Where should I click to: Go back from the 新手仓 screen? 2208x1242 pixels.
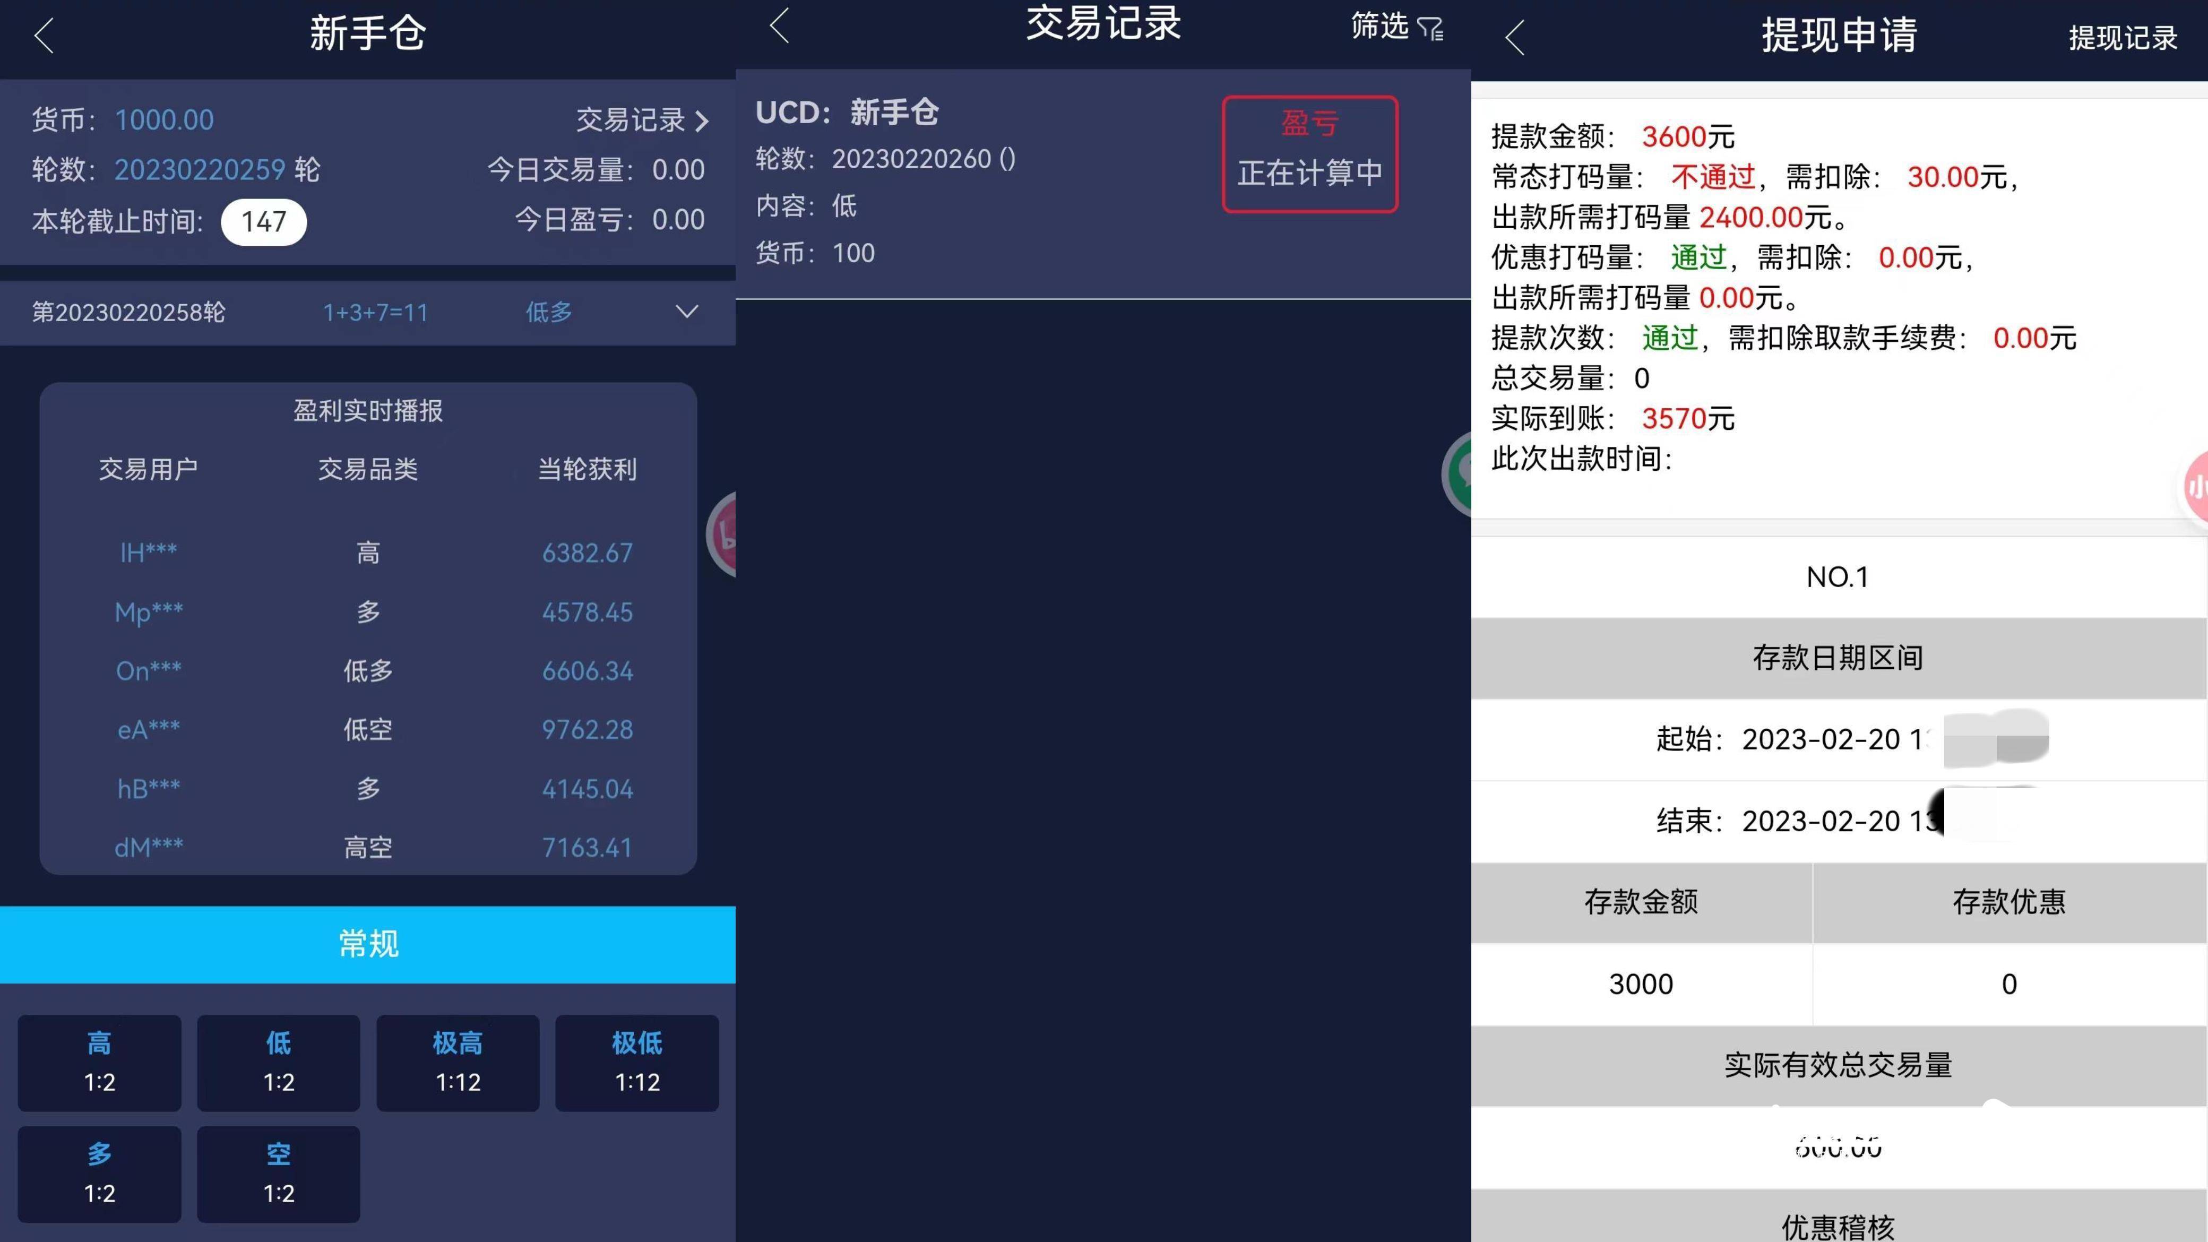[x=44, y=36]
